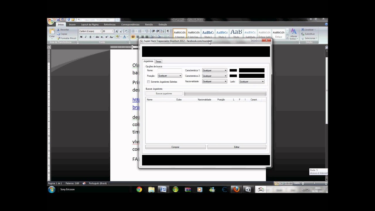
Task: Switch to the Inserir ribbon tab
Action: (72, 25)
